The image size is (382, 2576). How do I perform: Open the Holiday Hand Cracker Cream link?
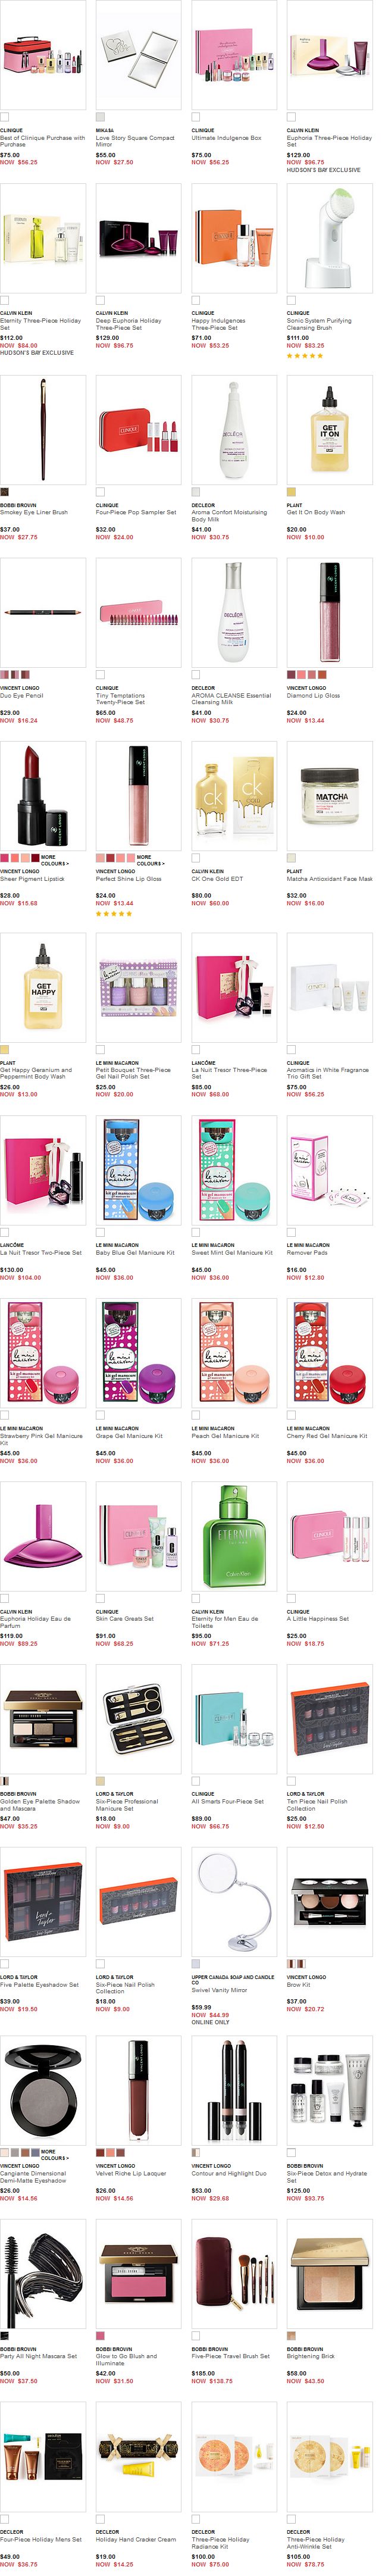click(136, 2538)
